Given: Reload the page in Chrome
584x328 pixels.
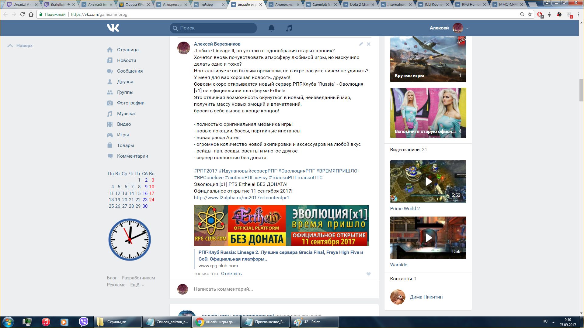Looking at the screenshot, I should coord(22,14).
